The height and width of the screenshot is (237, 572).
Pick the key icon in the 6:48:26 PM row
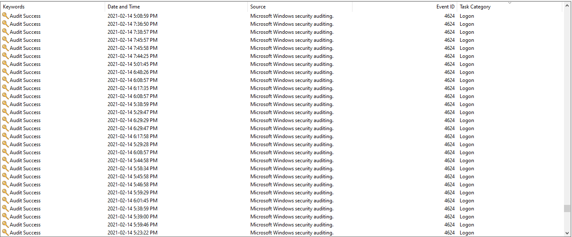coord(5,72)
